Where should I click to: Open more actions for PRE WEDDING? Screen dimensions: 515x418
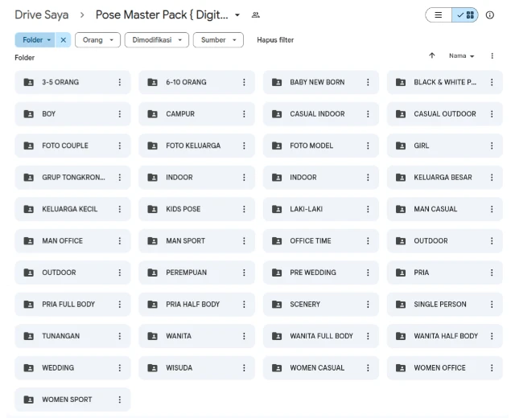[368, 273]
